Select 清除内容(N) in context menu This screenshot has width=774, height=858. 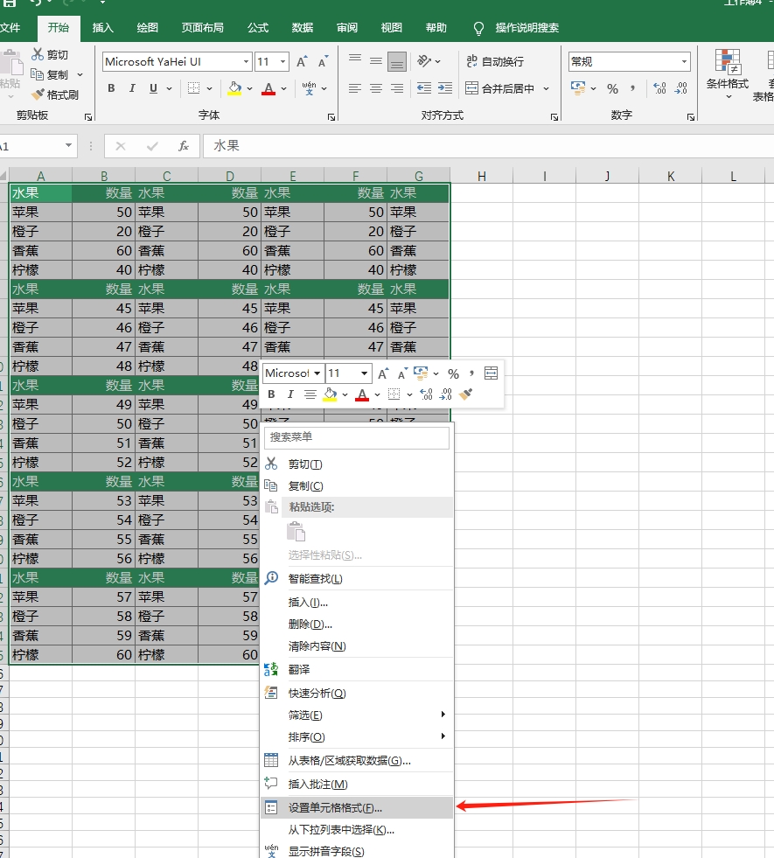[x=357, y=646]
